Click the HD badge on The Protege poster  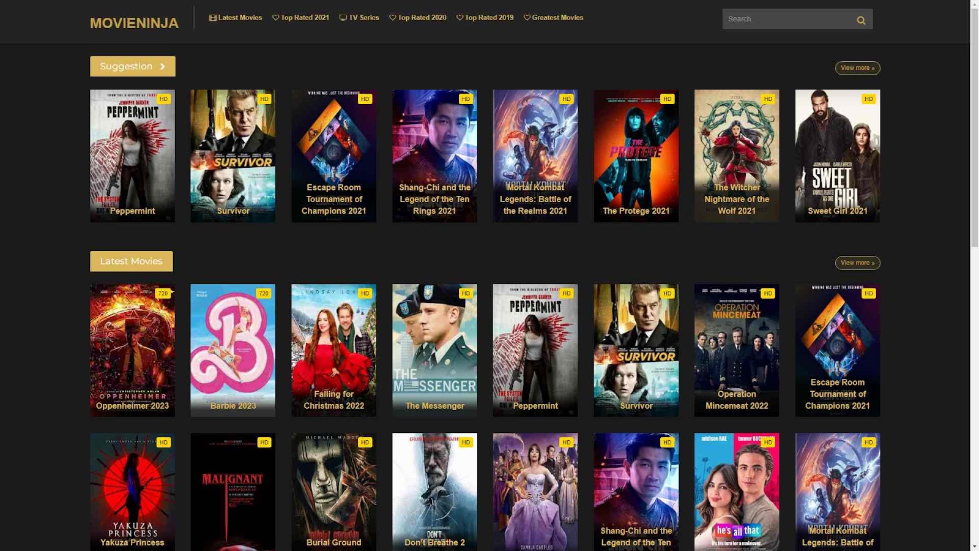click(668, 99)
